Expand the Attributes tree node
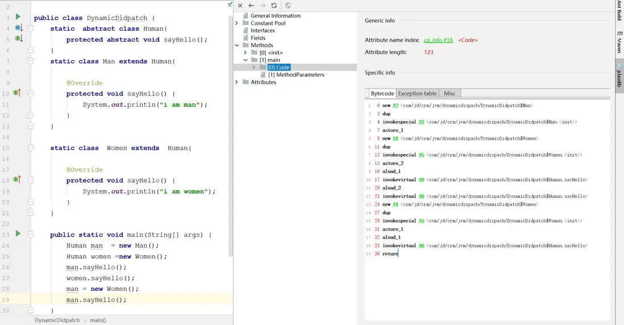 coord(237,82)
